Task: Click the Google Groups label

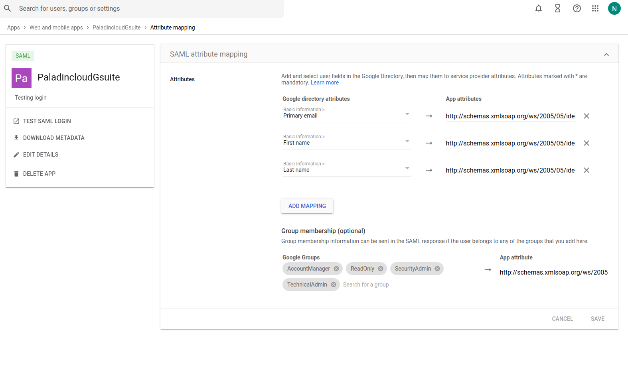Action: point(301,257)
